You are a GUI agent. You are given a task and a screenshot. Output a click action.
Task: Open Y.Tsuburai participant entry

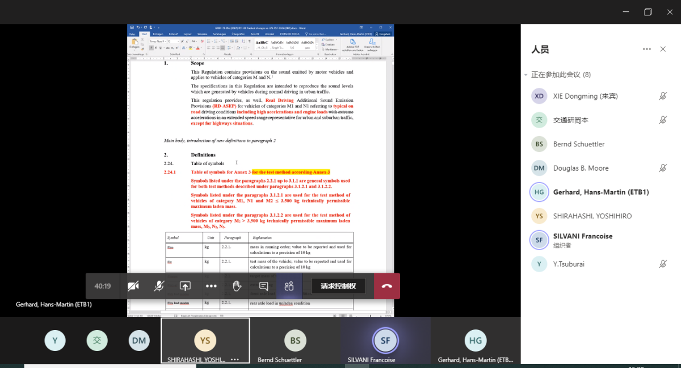coord(569,264)
